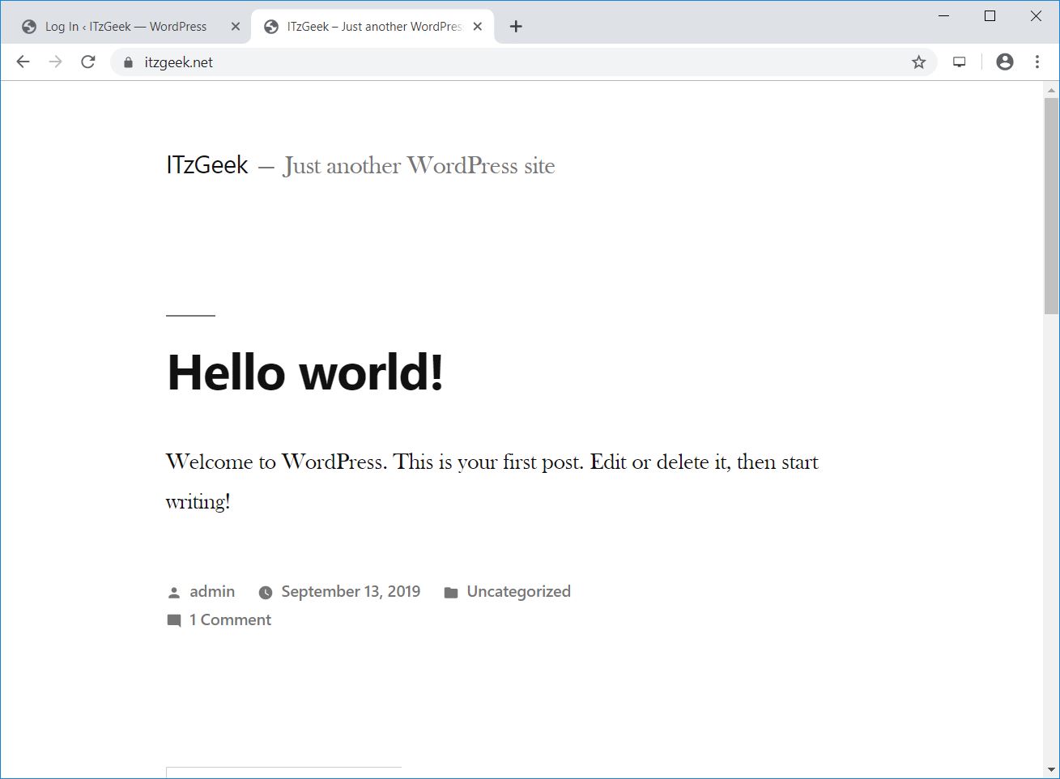
Task: Reload the current page
Action: point(88,62)
